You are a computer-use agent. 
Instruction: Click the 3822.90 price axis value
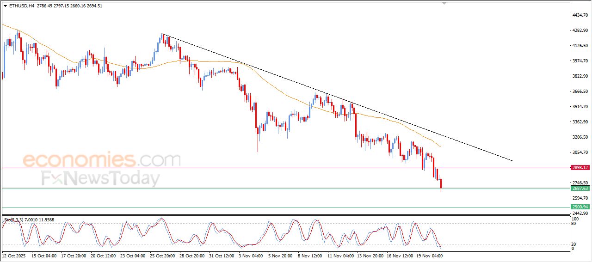coord(580,76)
